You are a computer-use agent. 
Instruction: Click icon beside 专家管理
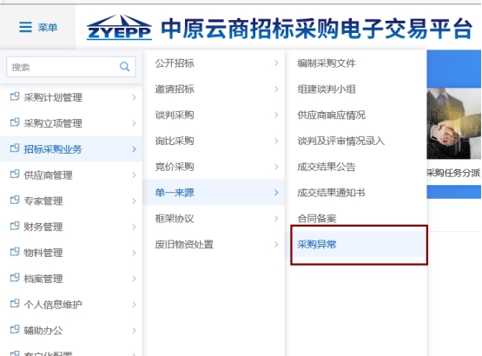tap(15, 200)
